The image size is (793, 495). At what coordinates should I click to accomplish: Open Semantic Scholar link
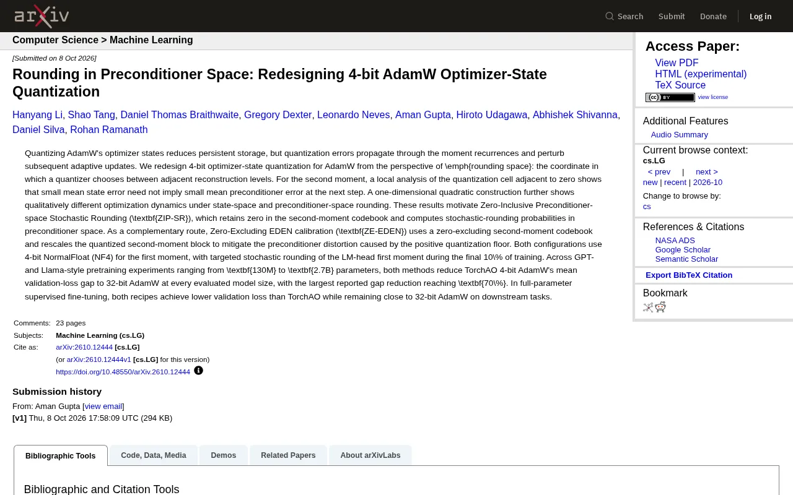tap(686, 259)
